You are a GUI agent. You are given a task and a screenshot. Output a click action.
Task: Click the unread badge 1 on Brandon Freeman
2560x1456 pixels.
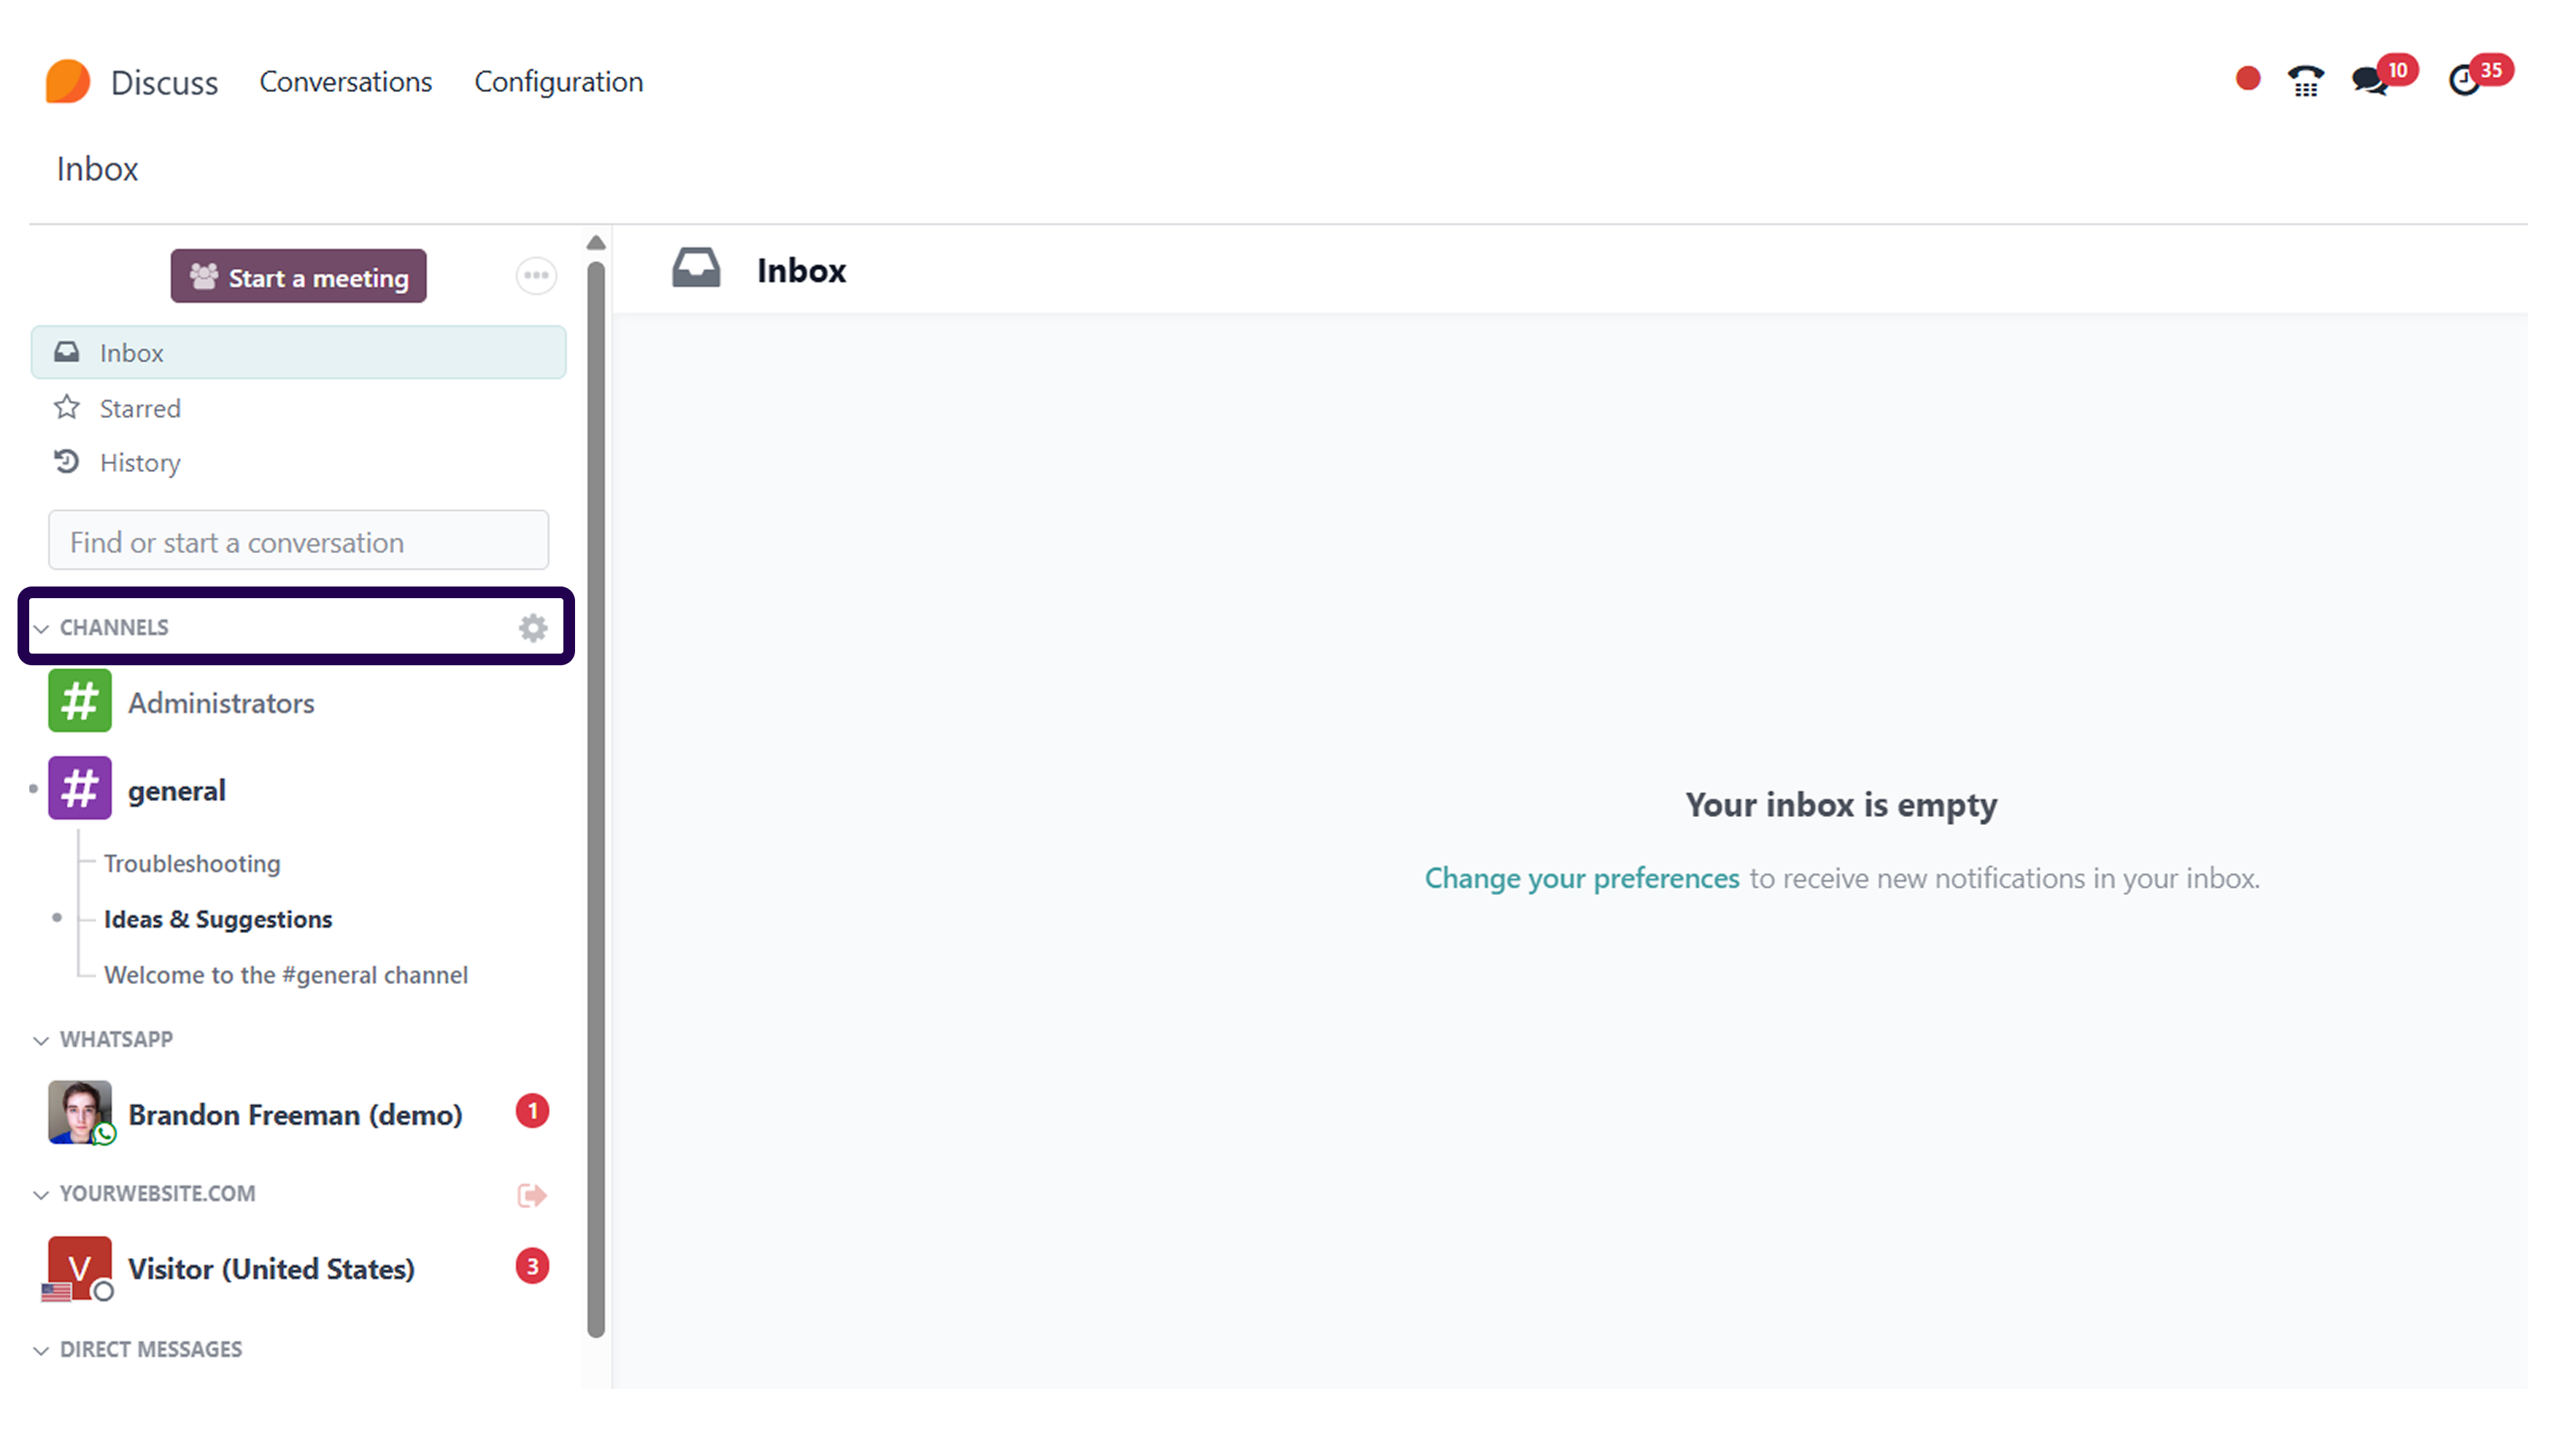click(x=532, y=1111)
